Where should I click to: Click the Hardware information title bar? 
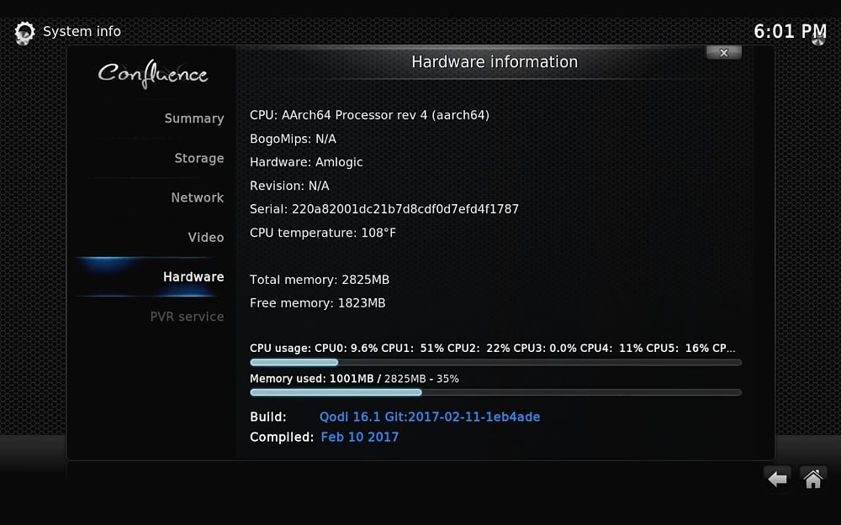coord(495,61)
